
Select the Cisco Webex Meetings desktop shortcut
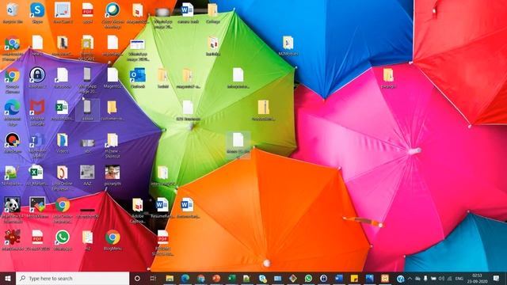tap(112, 16)
